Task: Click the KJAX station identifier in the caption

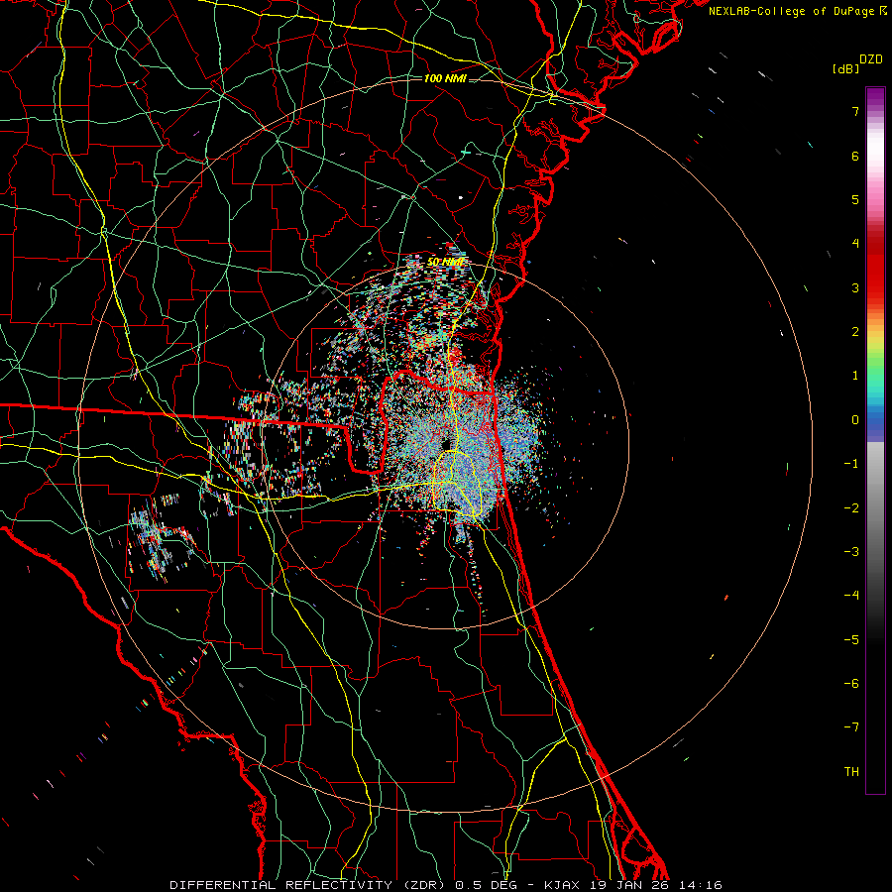Action: pos(562,885)
